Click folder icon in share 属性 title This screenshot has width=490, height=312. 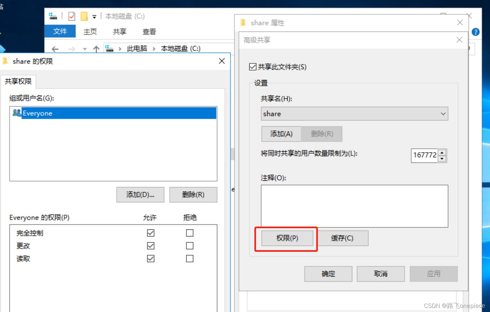coord(243,23)
